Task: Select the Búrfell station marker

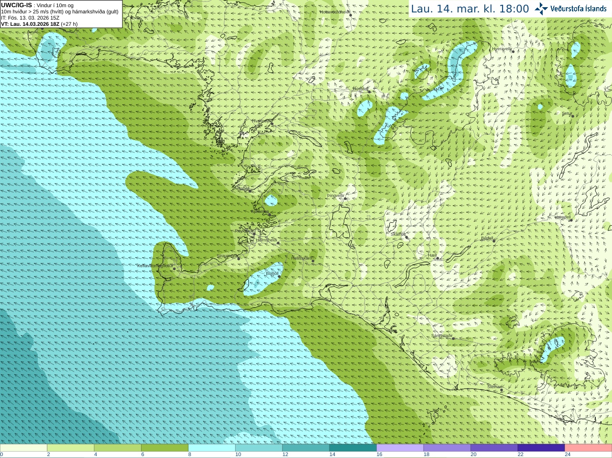Action: pos(494,240)
